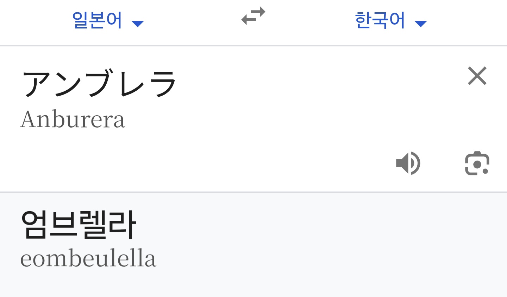Select the 일본어 source language label
Viewport: 507px width, 297px height.
[x=97, y=20]
